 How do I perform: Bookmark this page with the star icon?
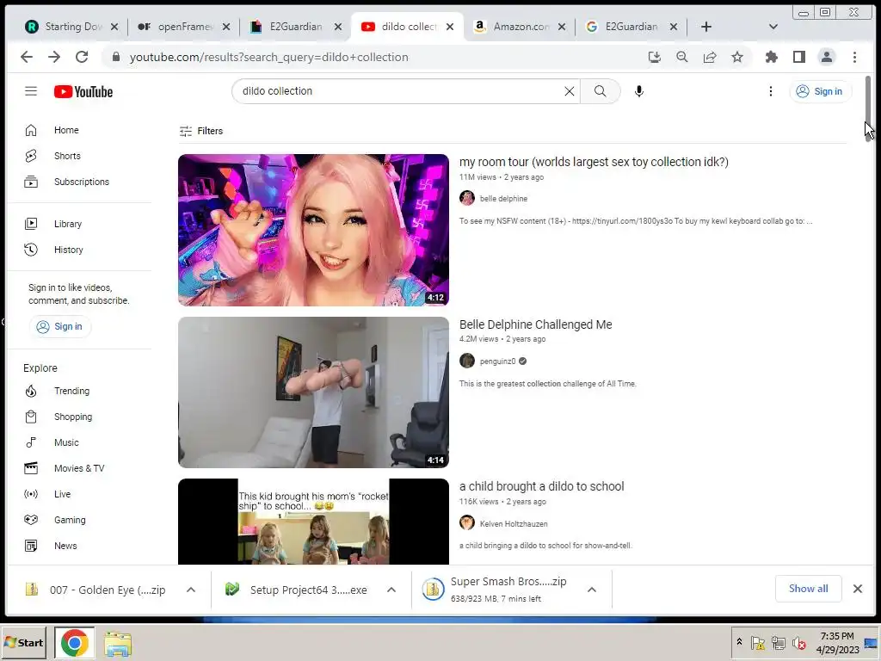click(x=737, y=57)
